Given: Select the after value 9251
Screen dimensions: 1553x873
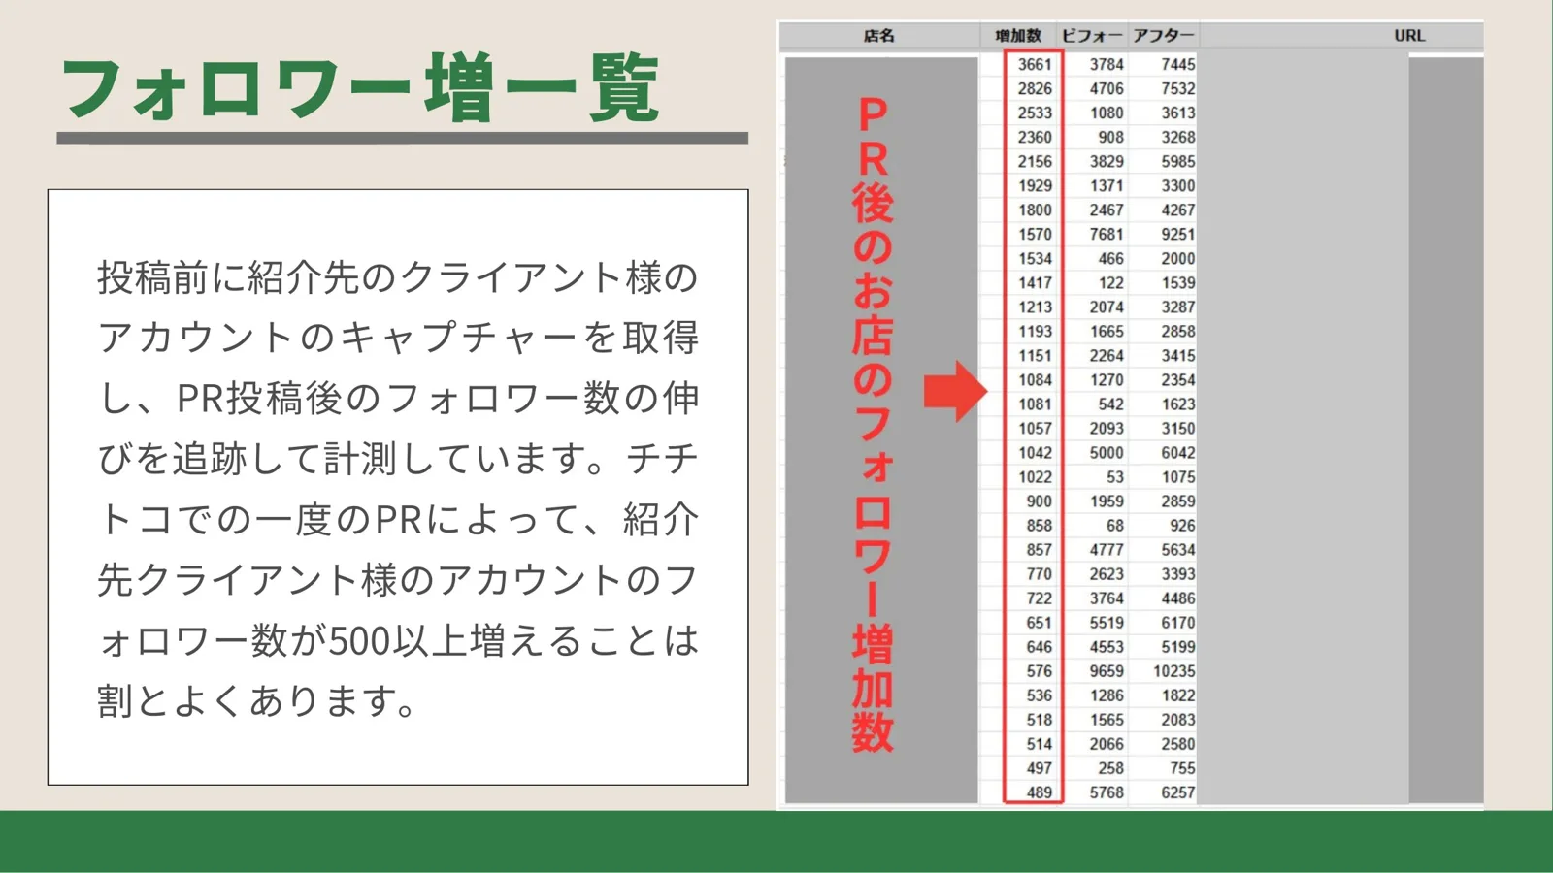Looking at the screenshot, I should click(1177, 234).
